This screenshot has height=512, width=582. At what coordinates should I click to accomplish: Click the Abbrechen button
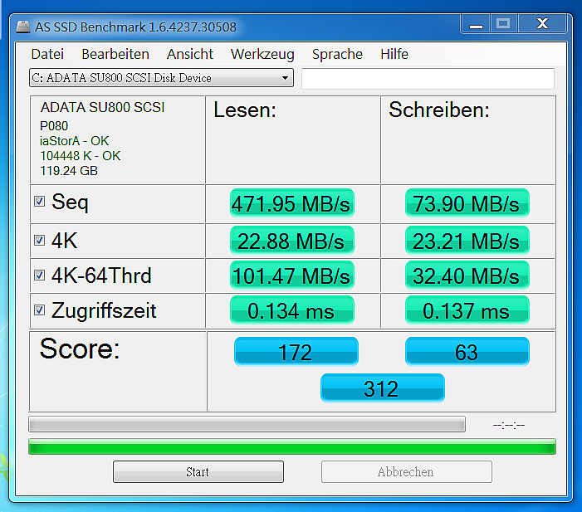click(x=407, y=472)
